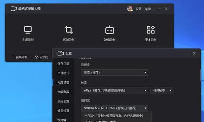This screenshot has height=122, width=204.
Task: Open the 可变帧率 dropdown
Action: pyautogui.click(x=162, y=90)
